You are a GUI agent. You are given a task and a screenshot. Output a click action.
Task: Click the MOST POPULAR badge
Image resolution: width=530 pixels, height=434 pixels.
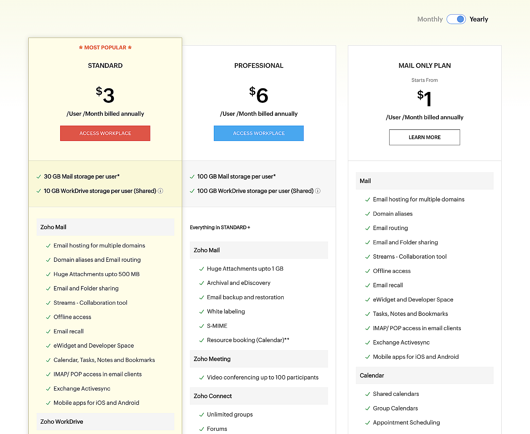click(105, 47)
